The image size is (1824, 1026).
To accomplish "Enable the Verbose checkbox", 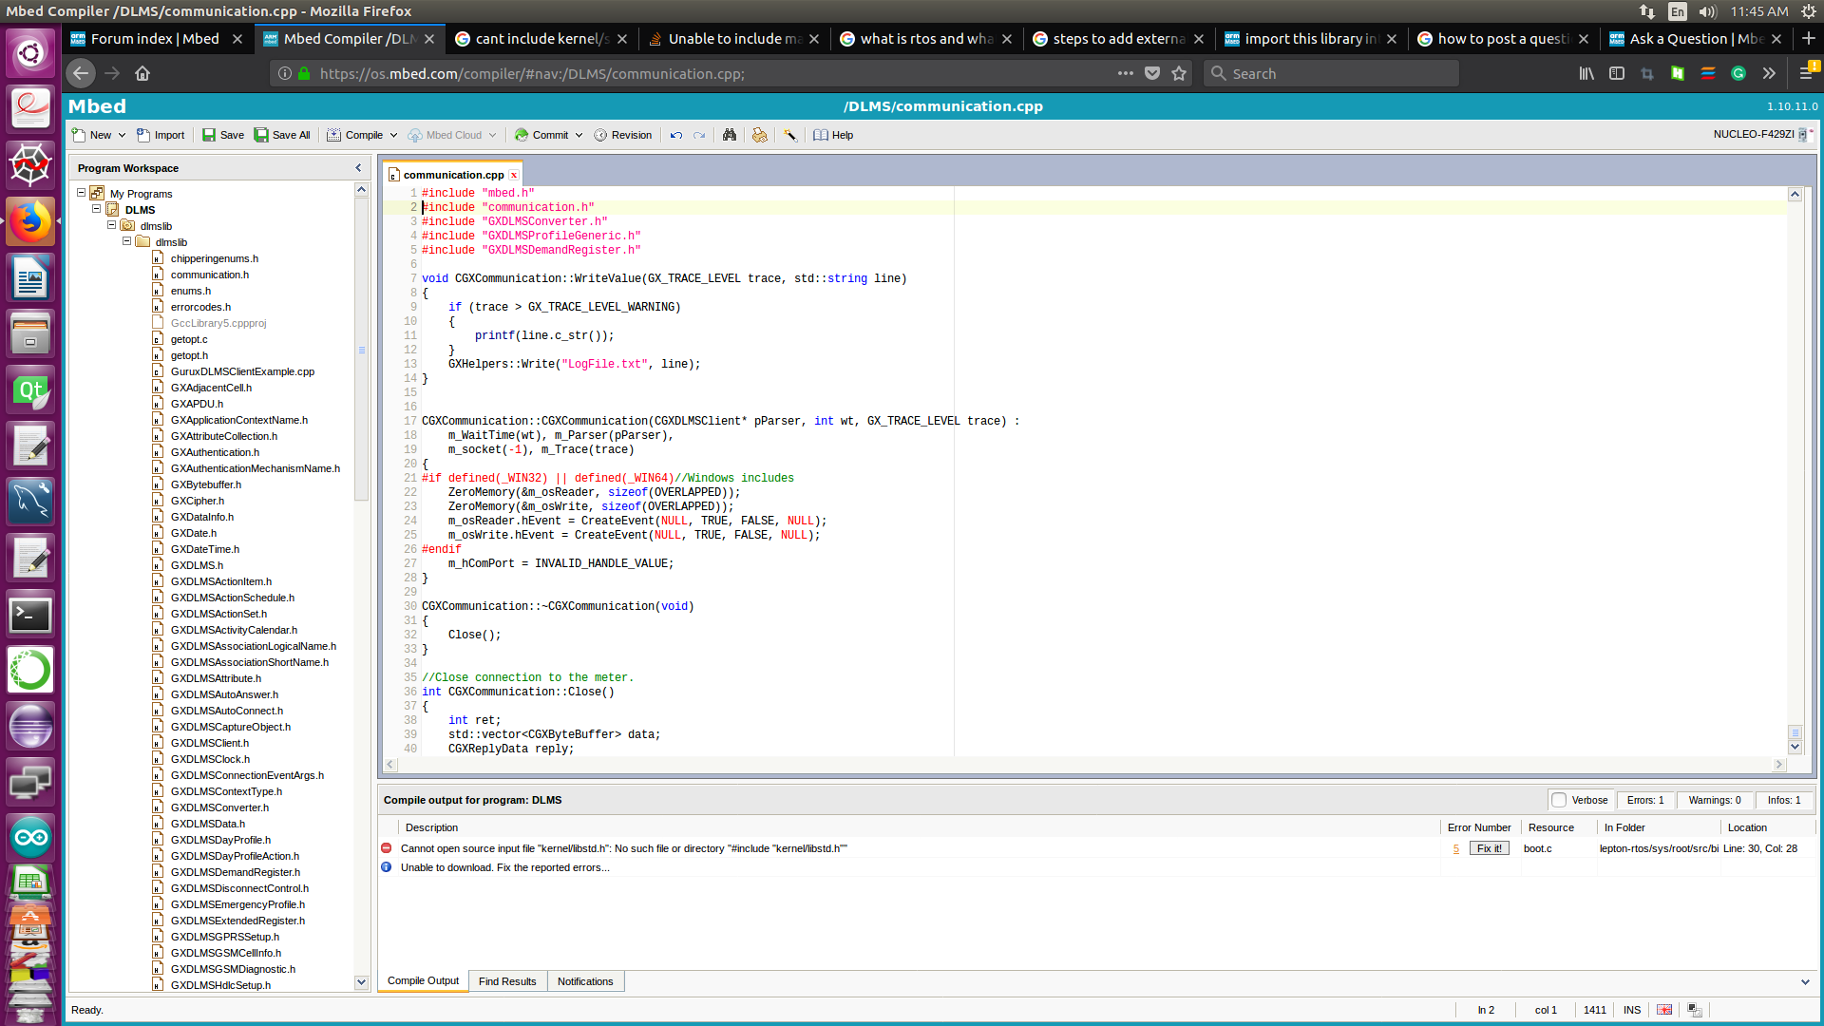I will pyautogui.click(x=1559, y=800).
